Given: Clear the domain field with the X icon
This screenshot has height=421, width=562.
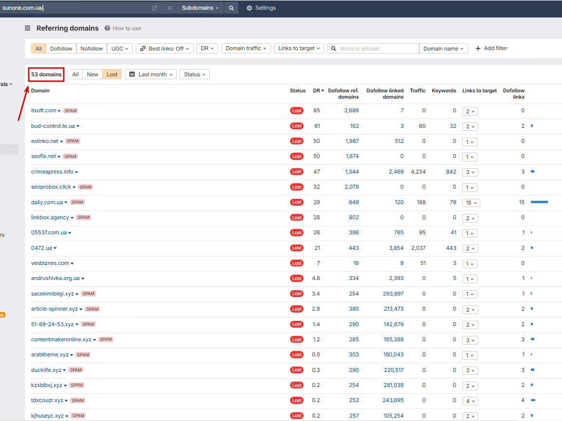Looking at the screenshot, I should click(x=169, y=8).
